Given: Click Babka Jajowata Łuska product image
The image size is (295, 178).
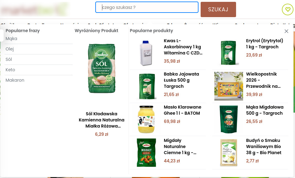Looking at the screenshot, I should click(x=147, y=86).
